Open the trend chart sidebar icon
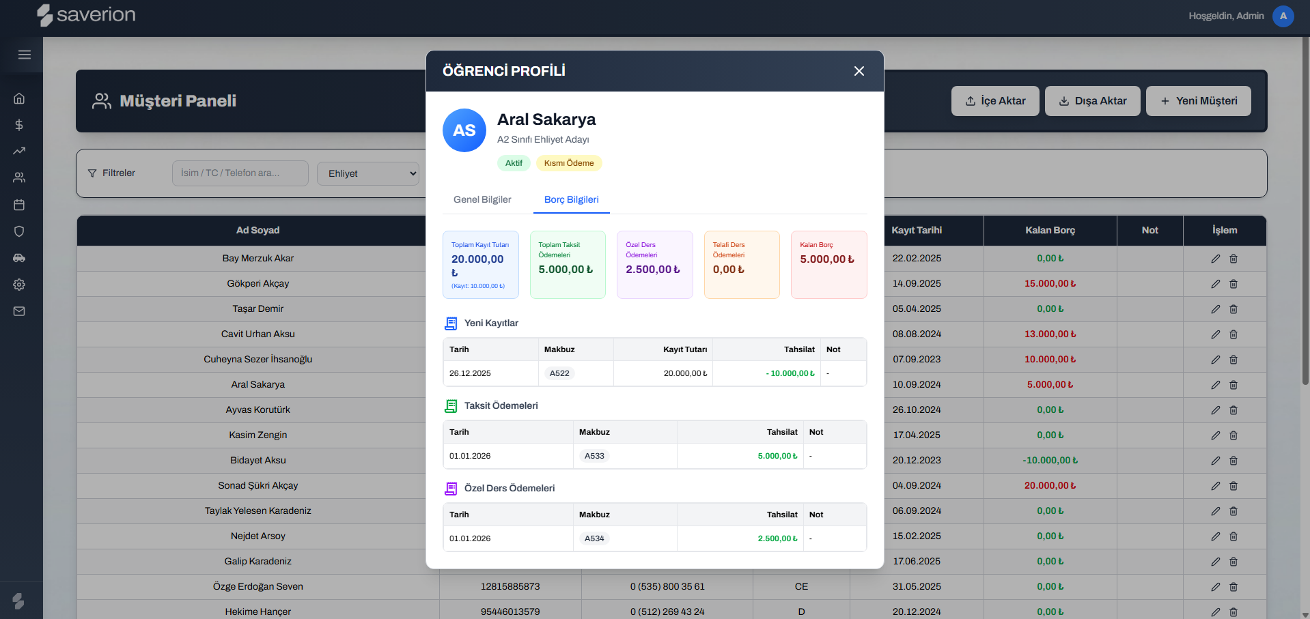This screenshot has height=619, width=1310. (19, 151)
